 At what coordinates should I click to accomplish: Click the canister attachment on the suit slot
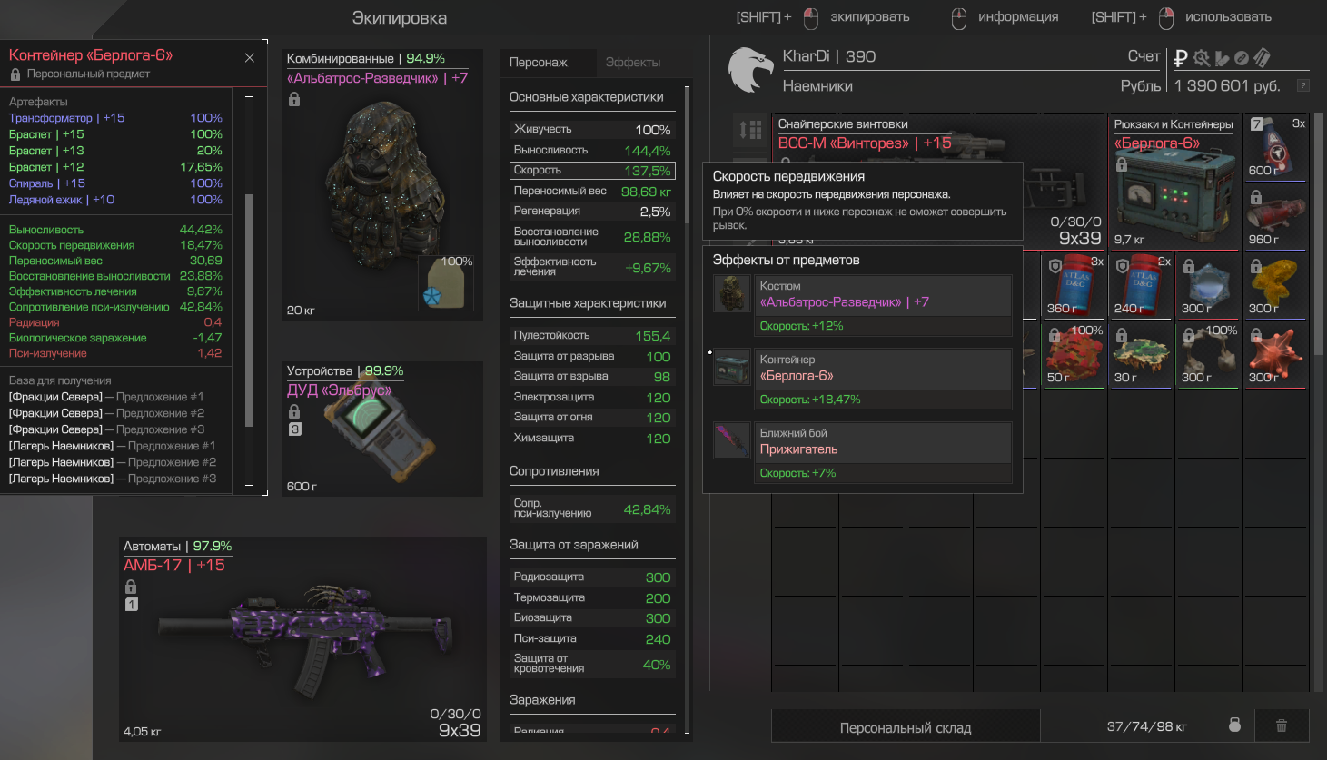click(446, 281)
